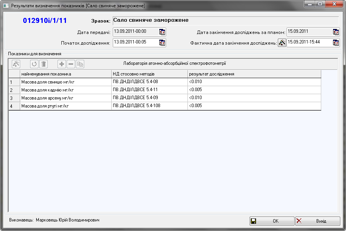Click laboratory title Лабораторія атомно-абсорбційної спектрофотометрії

[175, 63]
